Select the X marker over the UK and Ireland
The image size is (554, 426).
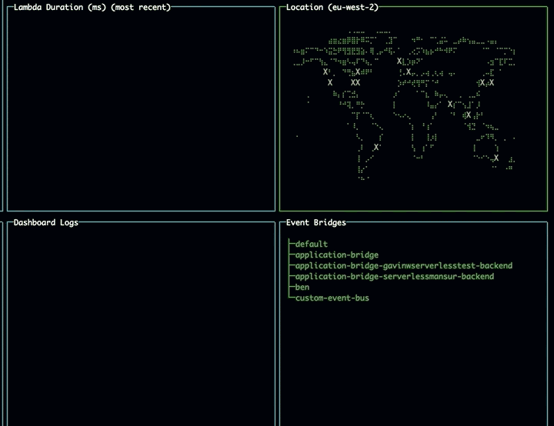point(399,61)
